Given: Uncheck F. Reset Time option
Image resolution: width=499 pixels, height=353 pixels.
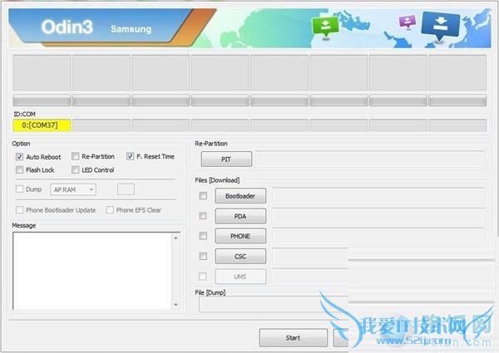Looking at the screenshot, I should click(130, 156).
